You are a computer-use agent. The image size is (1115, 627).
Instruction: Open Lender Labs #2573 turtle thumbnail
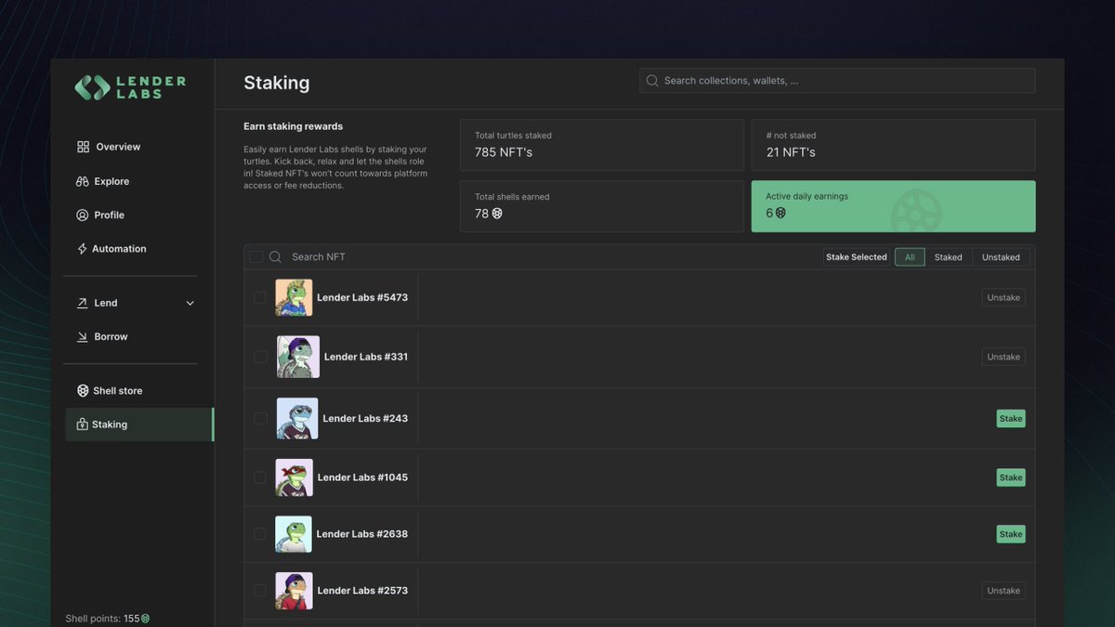pyautogui.click(x=294, y=591)
